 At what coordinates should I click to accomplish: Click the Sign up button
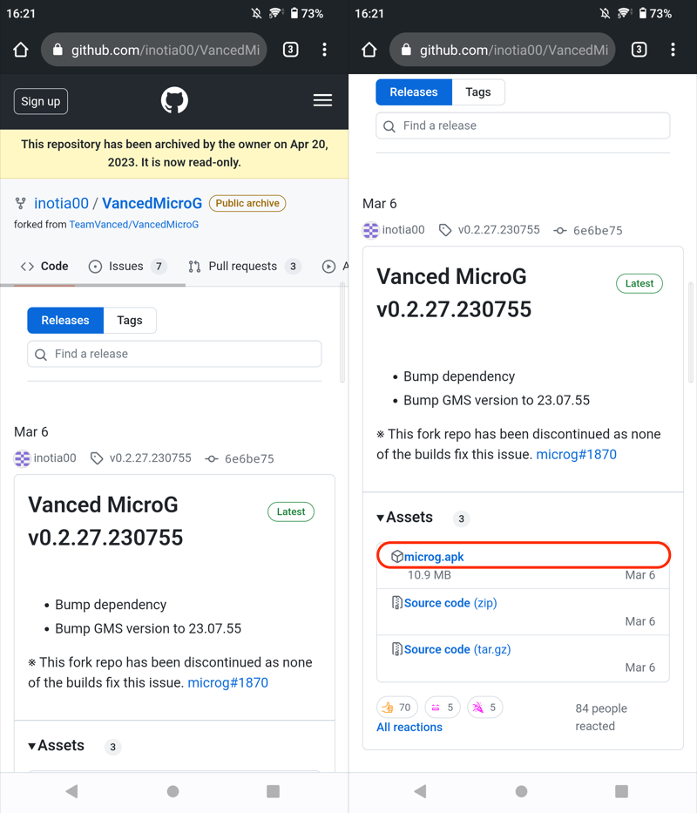(x=41, y=101)
